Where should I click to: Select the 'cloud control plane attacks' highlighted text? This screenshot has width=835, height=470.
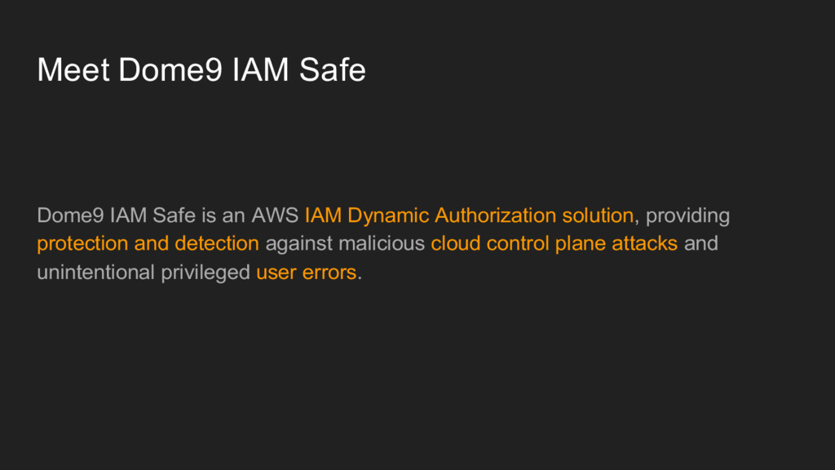(x=554, y=243)
